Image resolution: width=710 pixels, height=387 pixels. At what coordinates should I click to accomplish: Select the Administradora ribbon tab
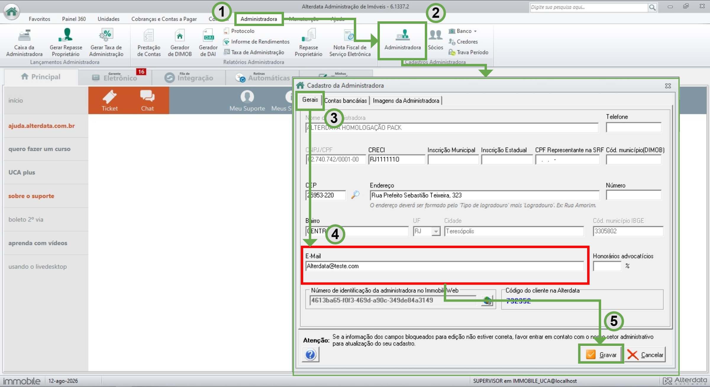point(259,19)
